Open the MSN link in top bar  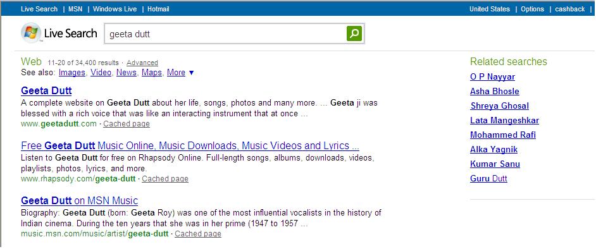pyautogui.click(x=75, y=9)
